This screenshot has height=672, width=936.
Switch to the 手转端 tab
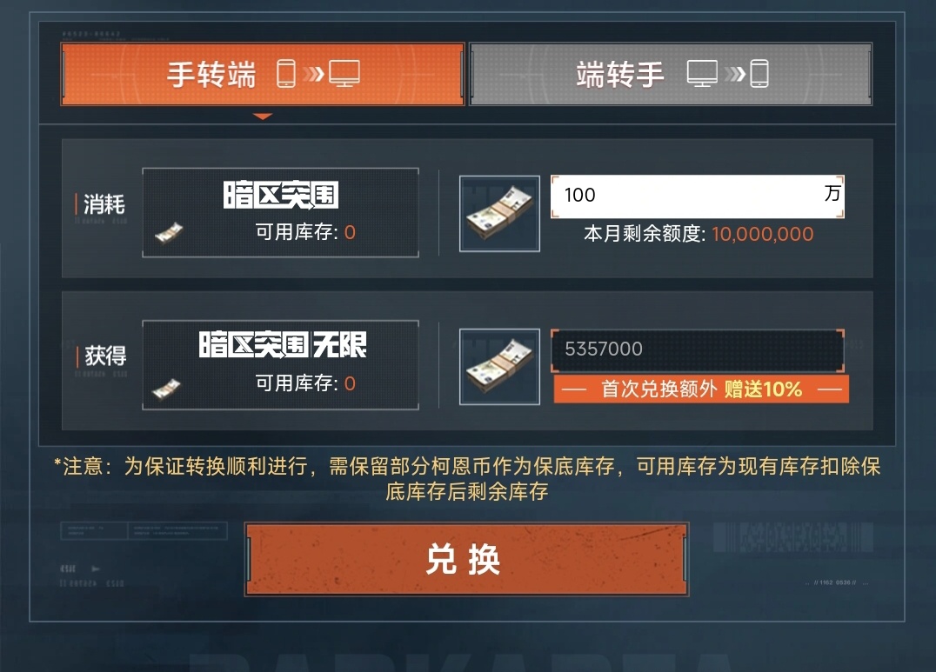pos(263,74)
